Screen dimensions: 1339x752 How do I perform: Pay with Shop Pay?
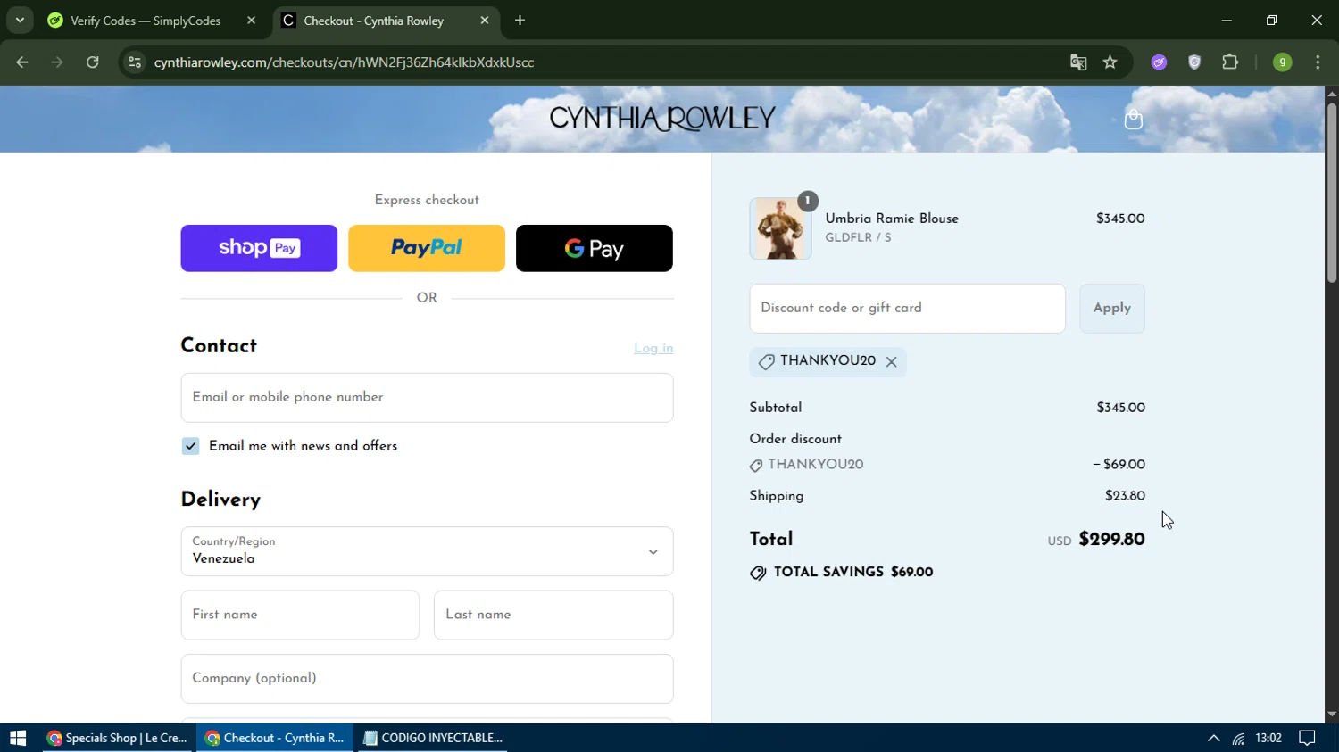coord(259,248)
